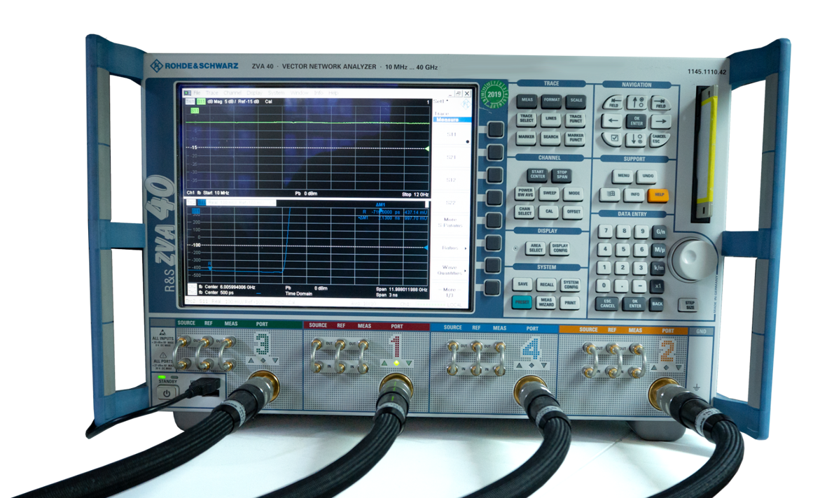Click the blue -100 reference marker triangle
This screenshot has width=834, height=498.
click(x=426, y=248)
